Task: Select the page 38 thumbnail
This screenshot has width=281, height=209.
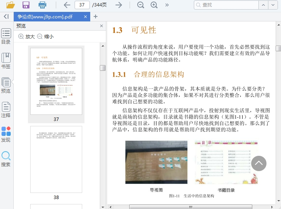Action: coord(56,159)
